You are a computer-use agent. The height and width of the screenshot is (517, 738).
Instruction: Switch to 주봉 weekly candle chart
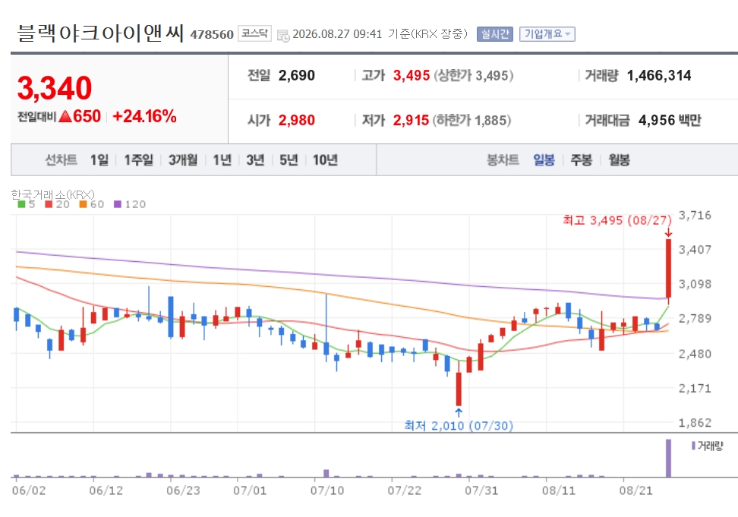coord(582,160)
